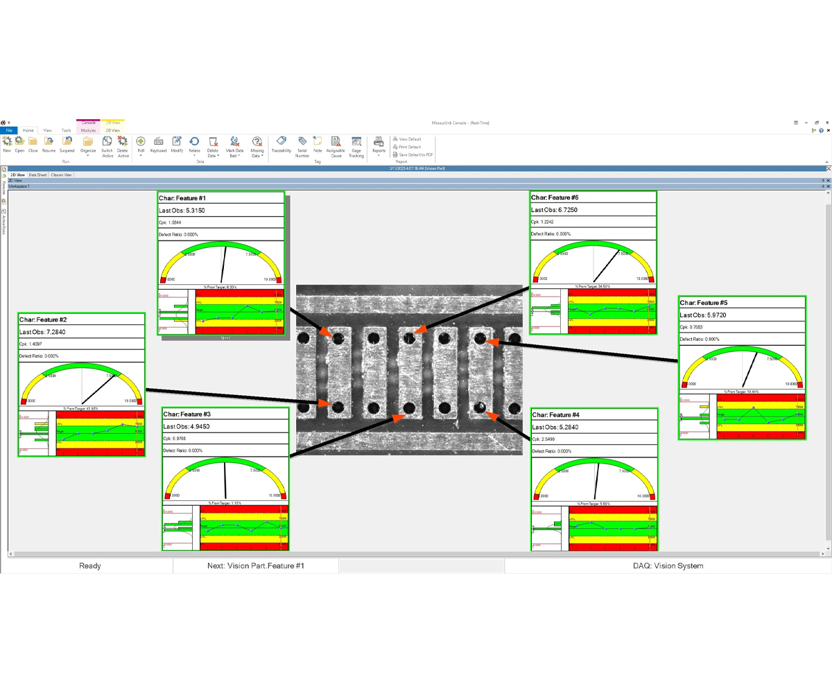Toggle auto-hide pin on Workspace 1 panel
Screen dimensions: 832x693
pos(823,186)
